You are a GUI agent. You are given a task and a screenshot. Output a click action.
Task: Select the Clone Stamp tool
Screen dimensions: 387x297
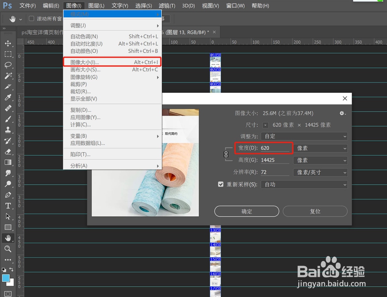(8, 130)
